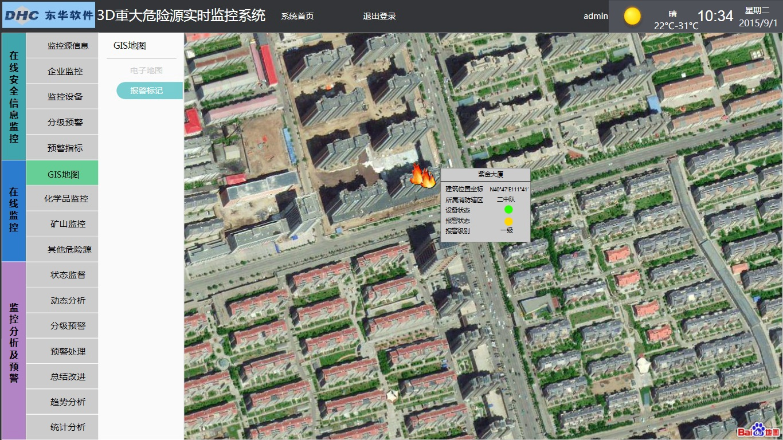783x440 pixels.
Task: Click the DHC 东华软件 logo
Action: coord(49,15)
